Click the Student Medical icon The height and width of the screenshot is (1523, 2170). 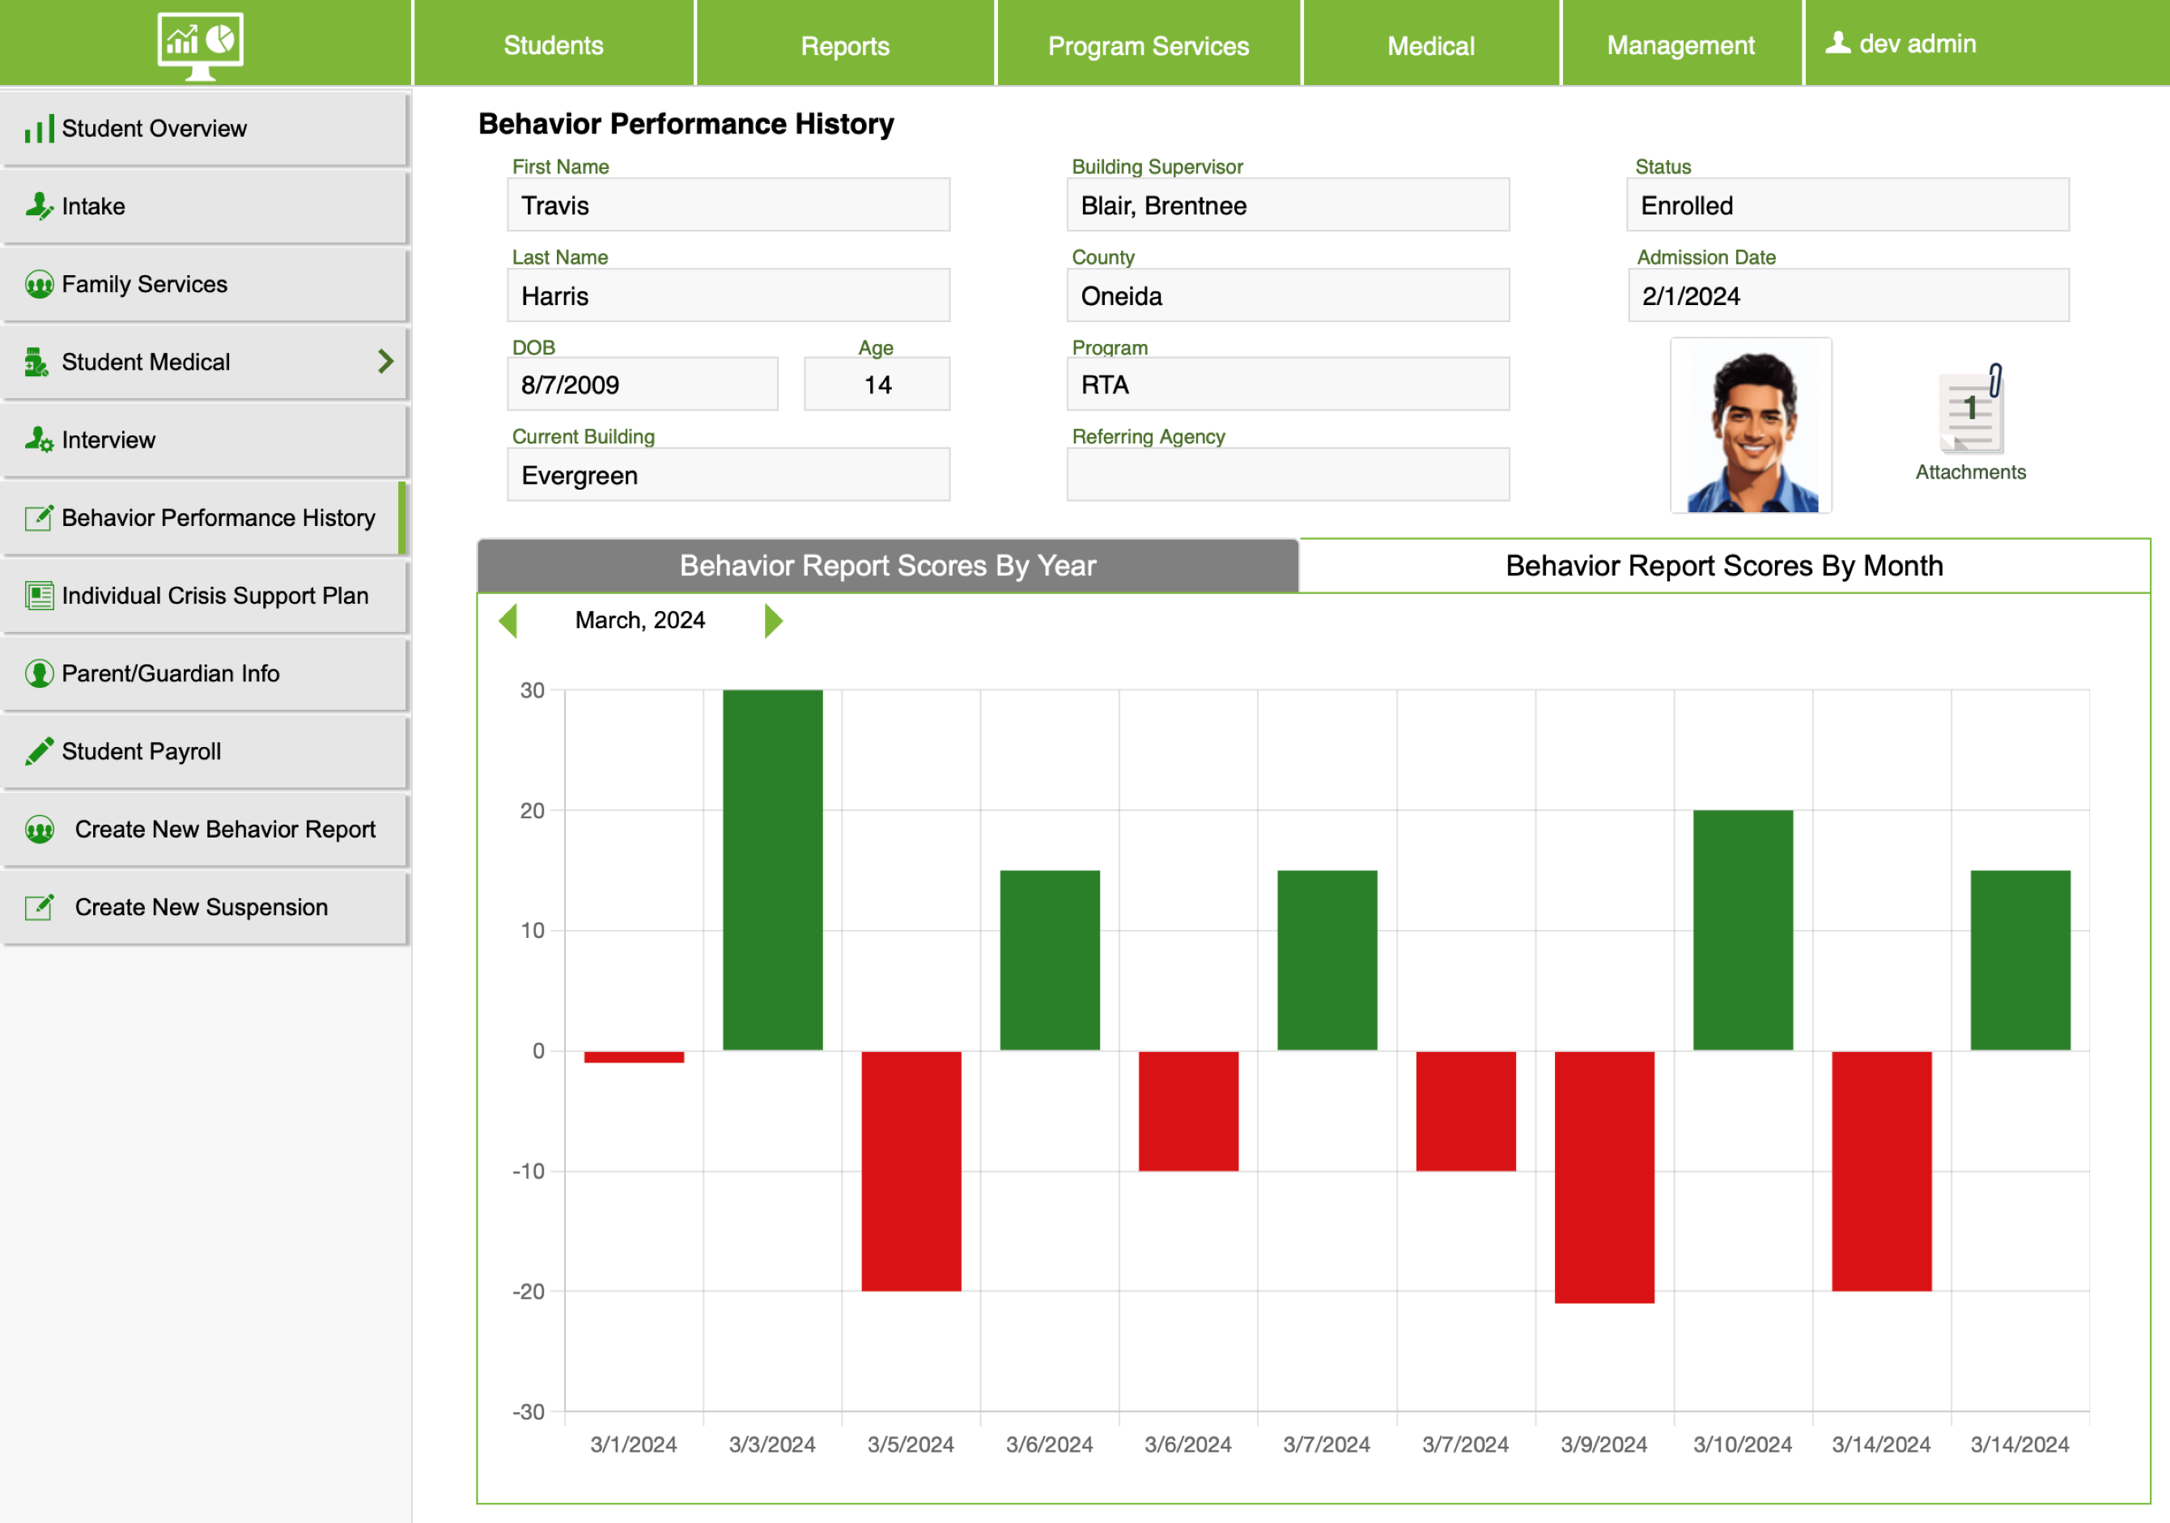pyautogui.click(x=37, y=362)
